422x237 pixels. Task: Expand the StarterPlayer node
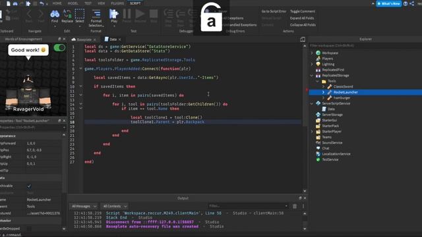[312, 132]
